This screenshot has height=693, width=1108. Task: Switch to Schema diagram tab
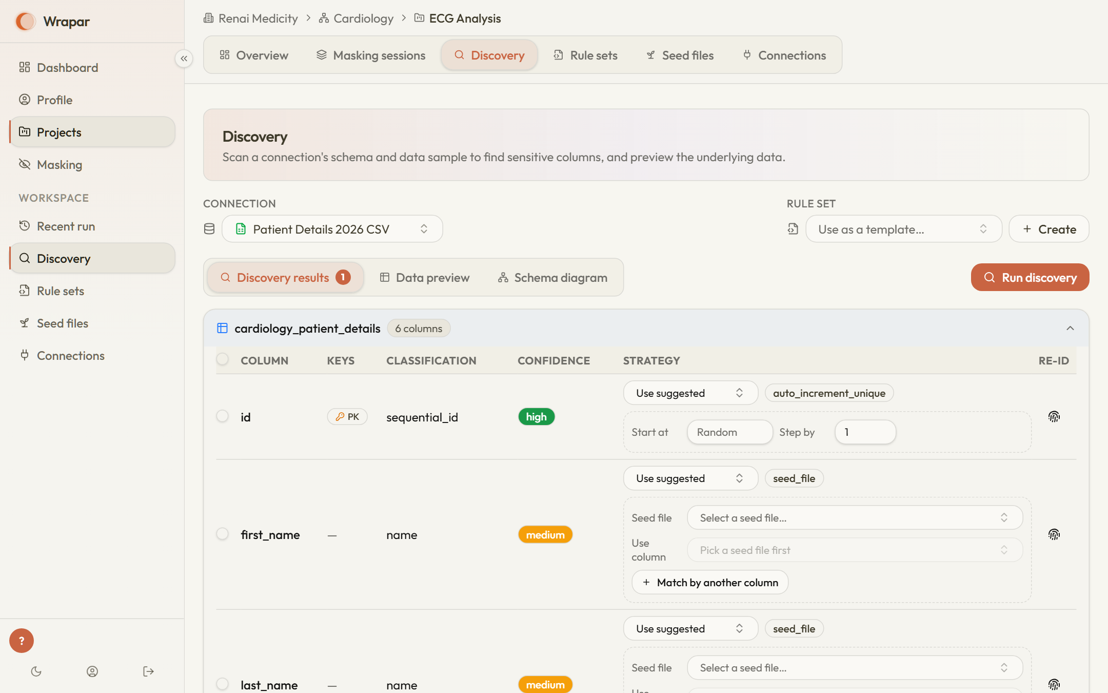click(x=552, y=277)
